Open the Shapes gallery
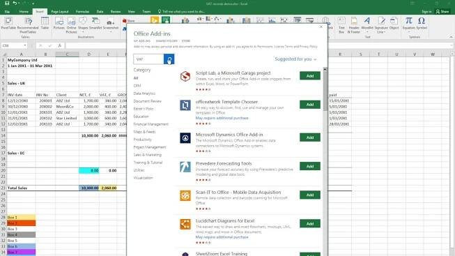Screen dimensions: 455x256 click(83, 24)
